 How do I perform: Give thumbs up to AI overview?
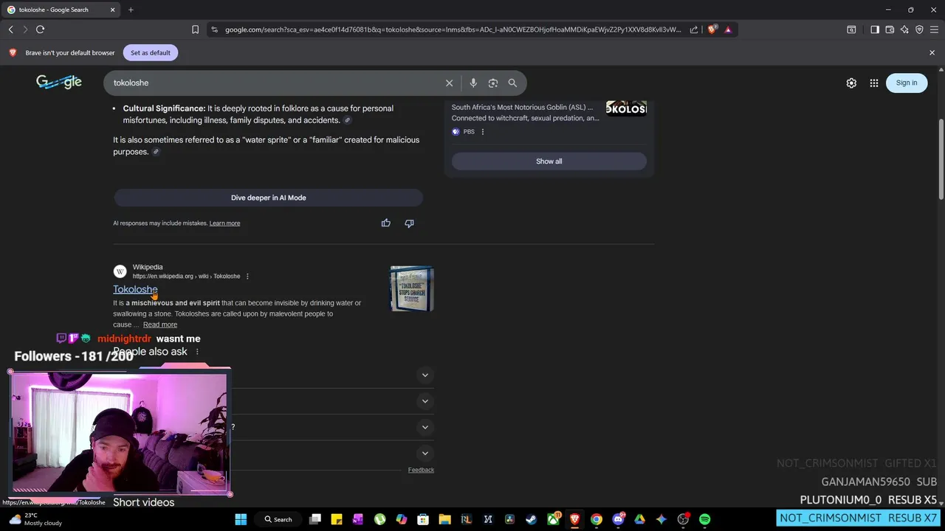point(385,223)
